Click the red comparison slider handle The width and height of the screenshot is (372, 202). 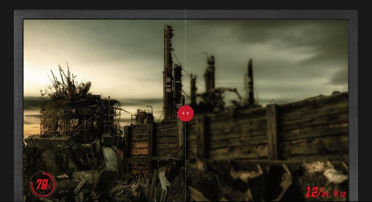(x=185, y=113)
